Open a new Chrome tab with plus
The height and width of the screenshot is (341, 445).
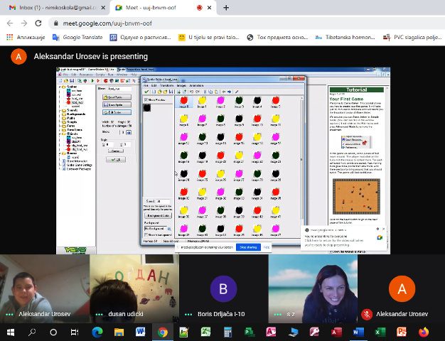click(226, 8)
